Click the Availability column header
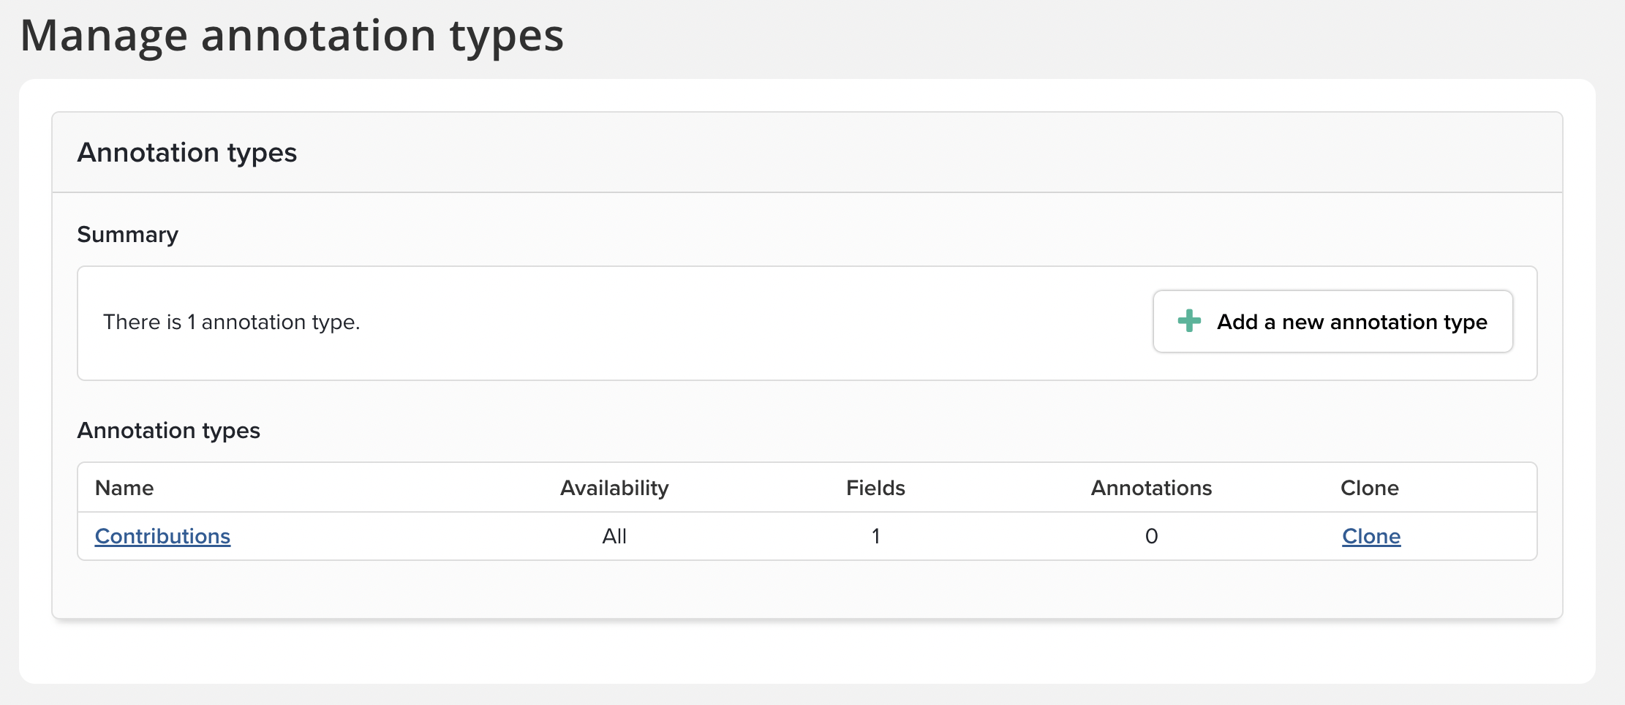The height and width of the screenshot is (705, 1625). 614,488
